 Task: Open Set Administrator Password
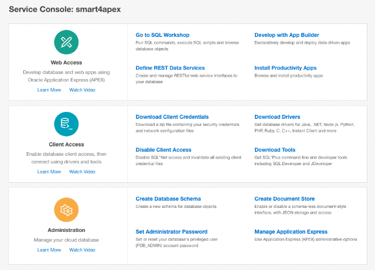tap(171, 232)
